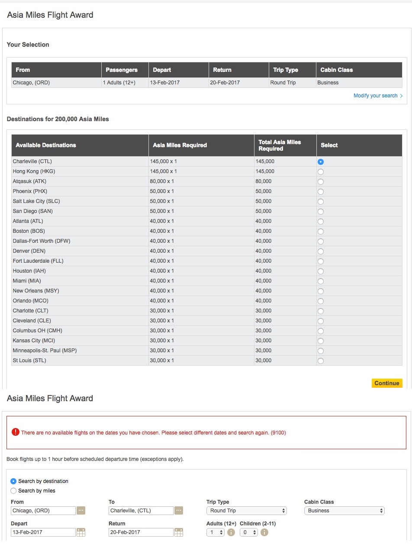Select the Houston (IAH) radio button
This screenshot has height=544, width=412.
coord(321,271)
